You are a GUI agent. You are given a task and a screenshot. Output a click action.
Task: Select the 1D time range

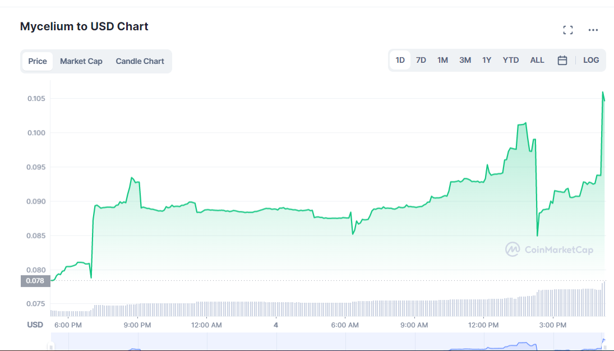tap(400, 61)
